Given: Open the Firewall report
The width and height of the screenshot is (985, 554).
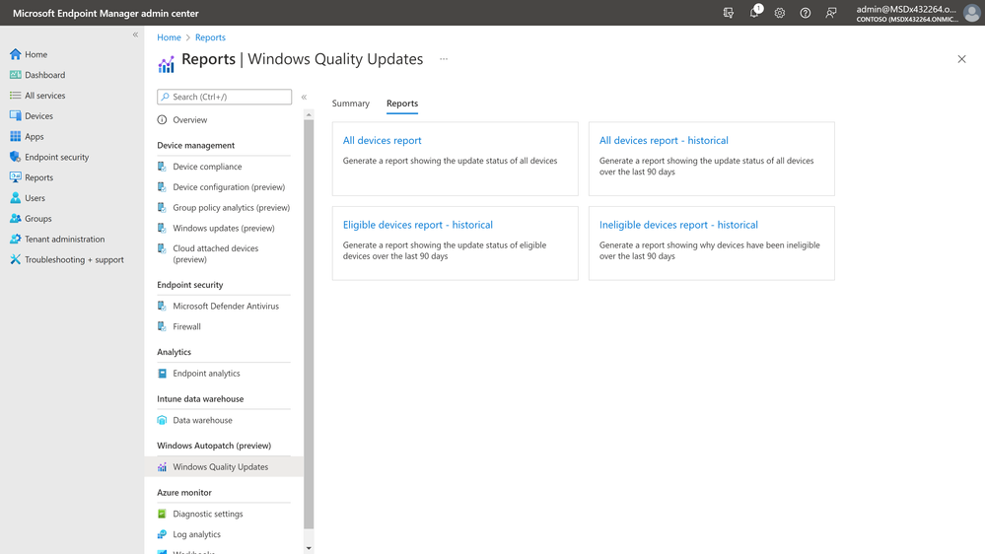Looking at the screenshot, I should (x=186, y=326).
